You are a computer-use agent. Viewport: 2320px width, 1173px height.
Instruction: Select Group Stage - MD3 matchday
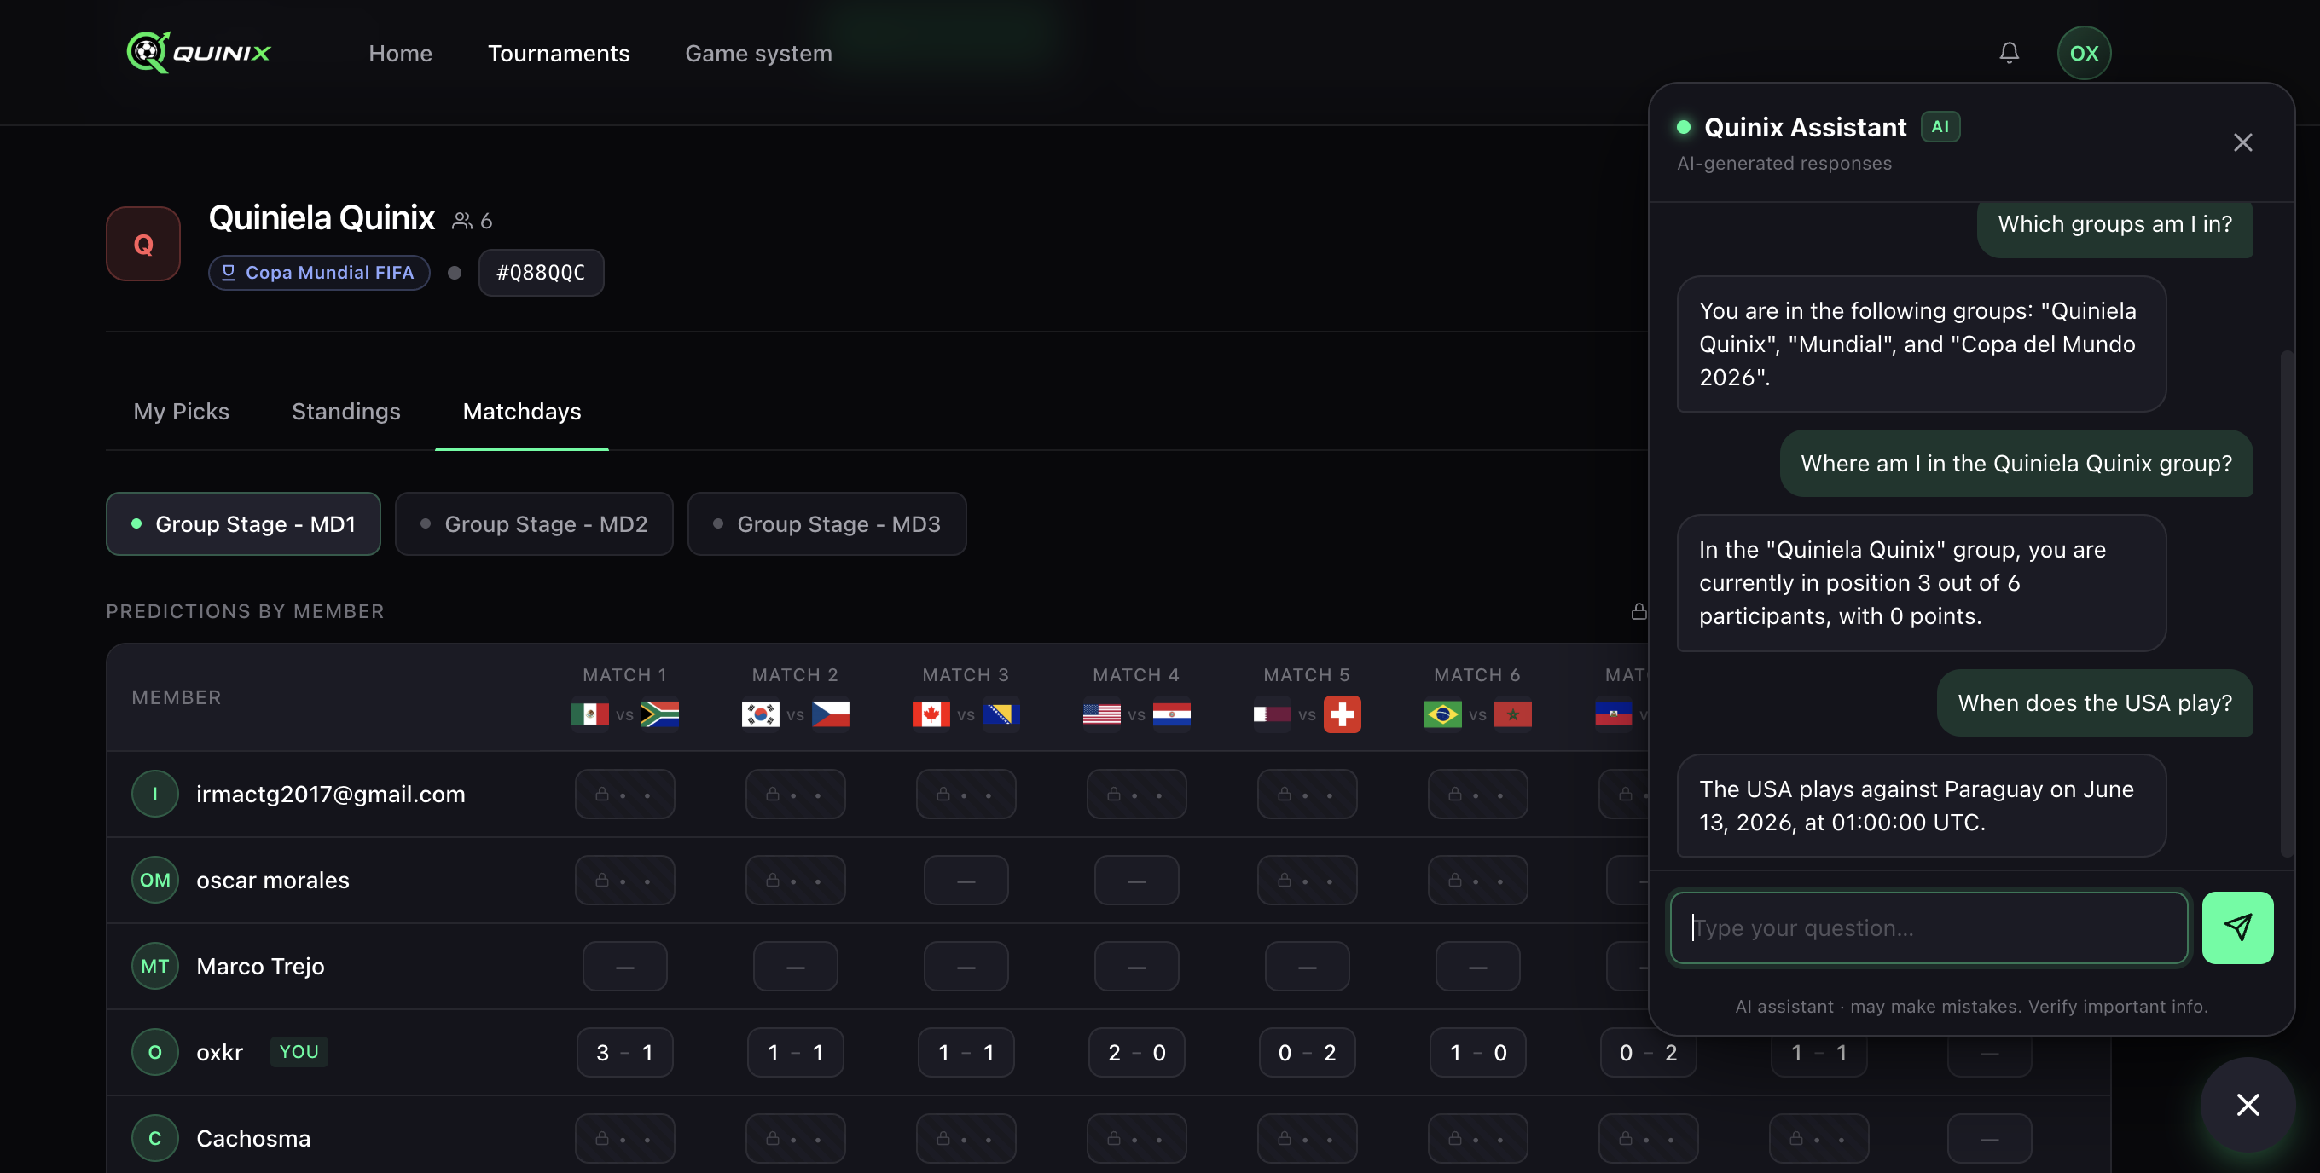coord(826,523)
